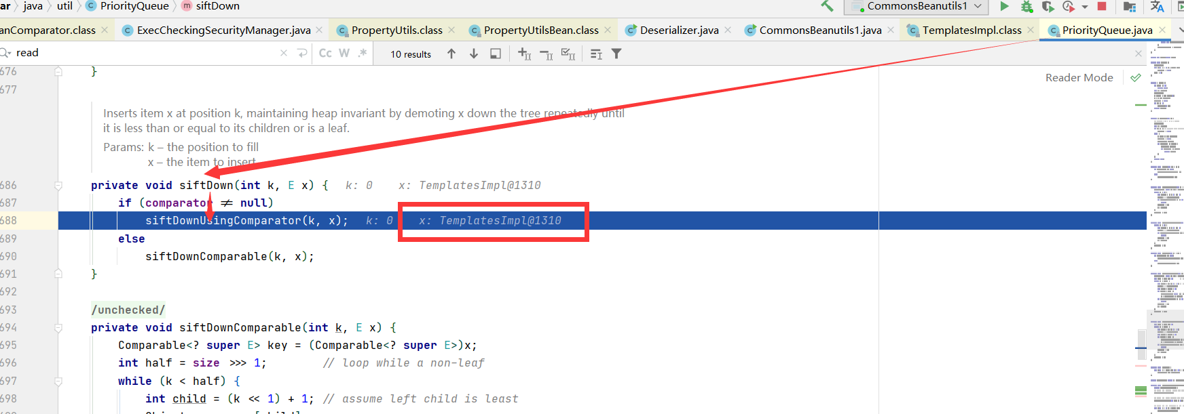Close the Deserializer.java tab

tap(728, 30)
